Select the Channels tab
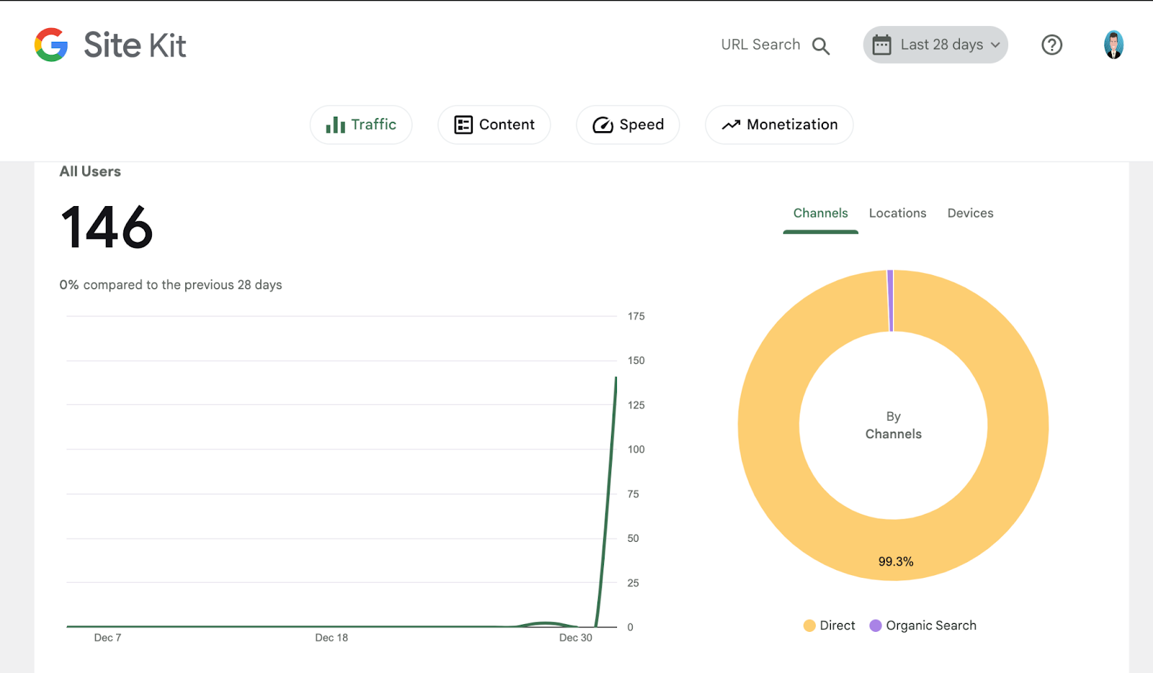 click(820, 213)
